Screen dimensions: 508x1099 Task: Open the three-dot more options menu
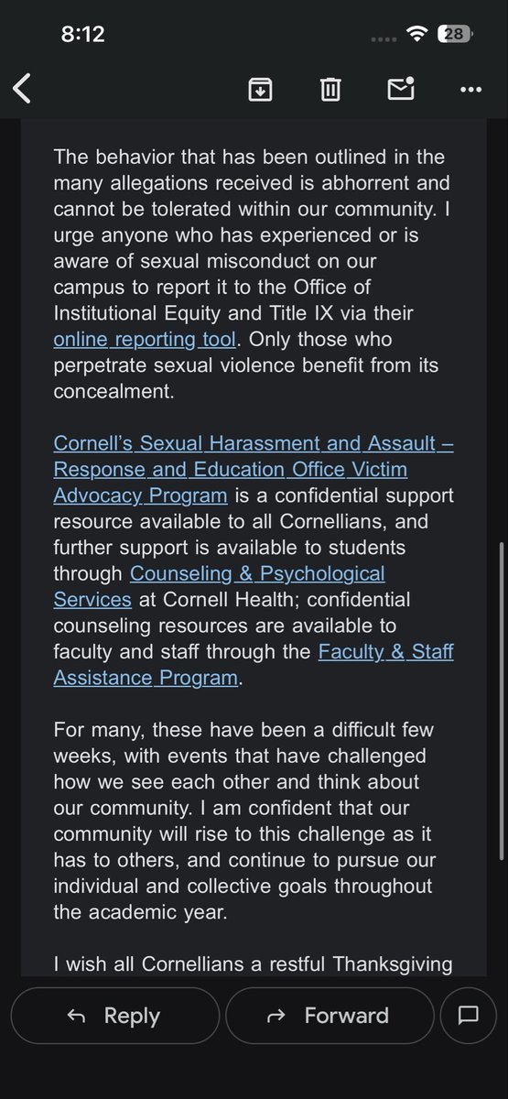pyautogui.click(x=470, y=90)
